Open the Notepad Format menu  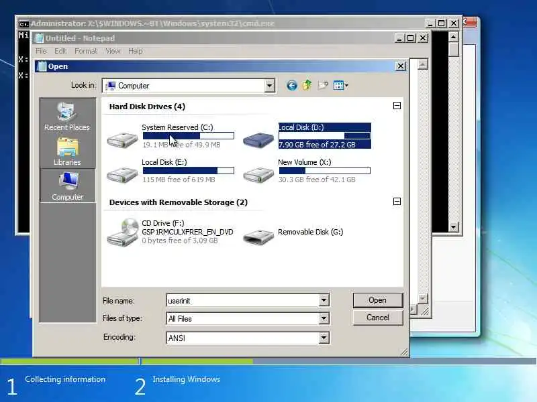pos(86,51)
